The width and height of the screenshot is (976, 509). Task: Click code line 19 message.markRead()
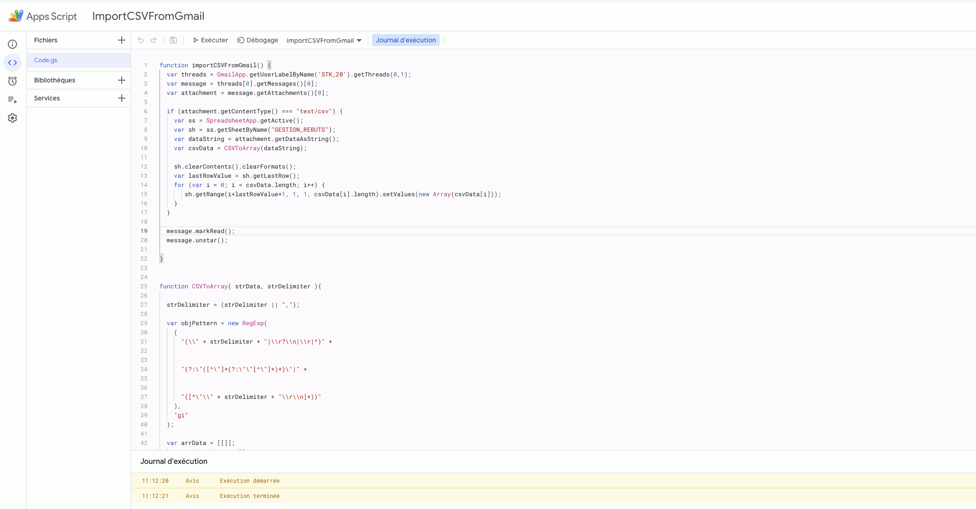201,231
